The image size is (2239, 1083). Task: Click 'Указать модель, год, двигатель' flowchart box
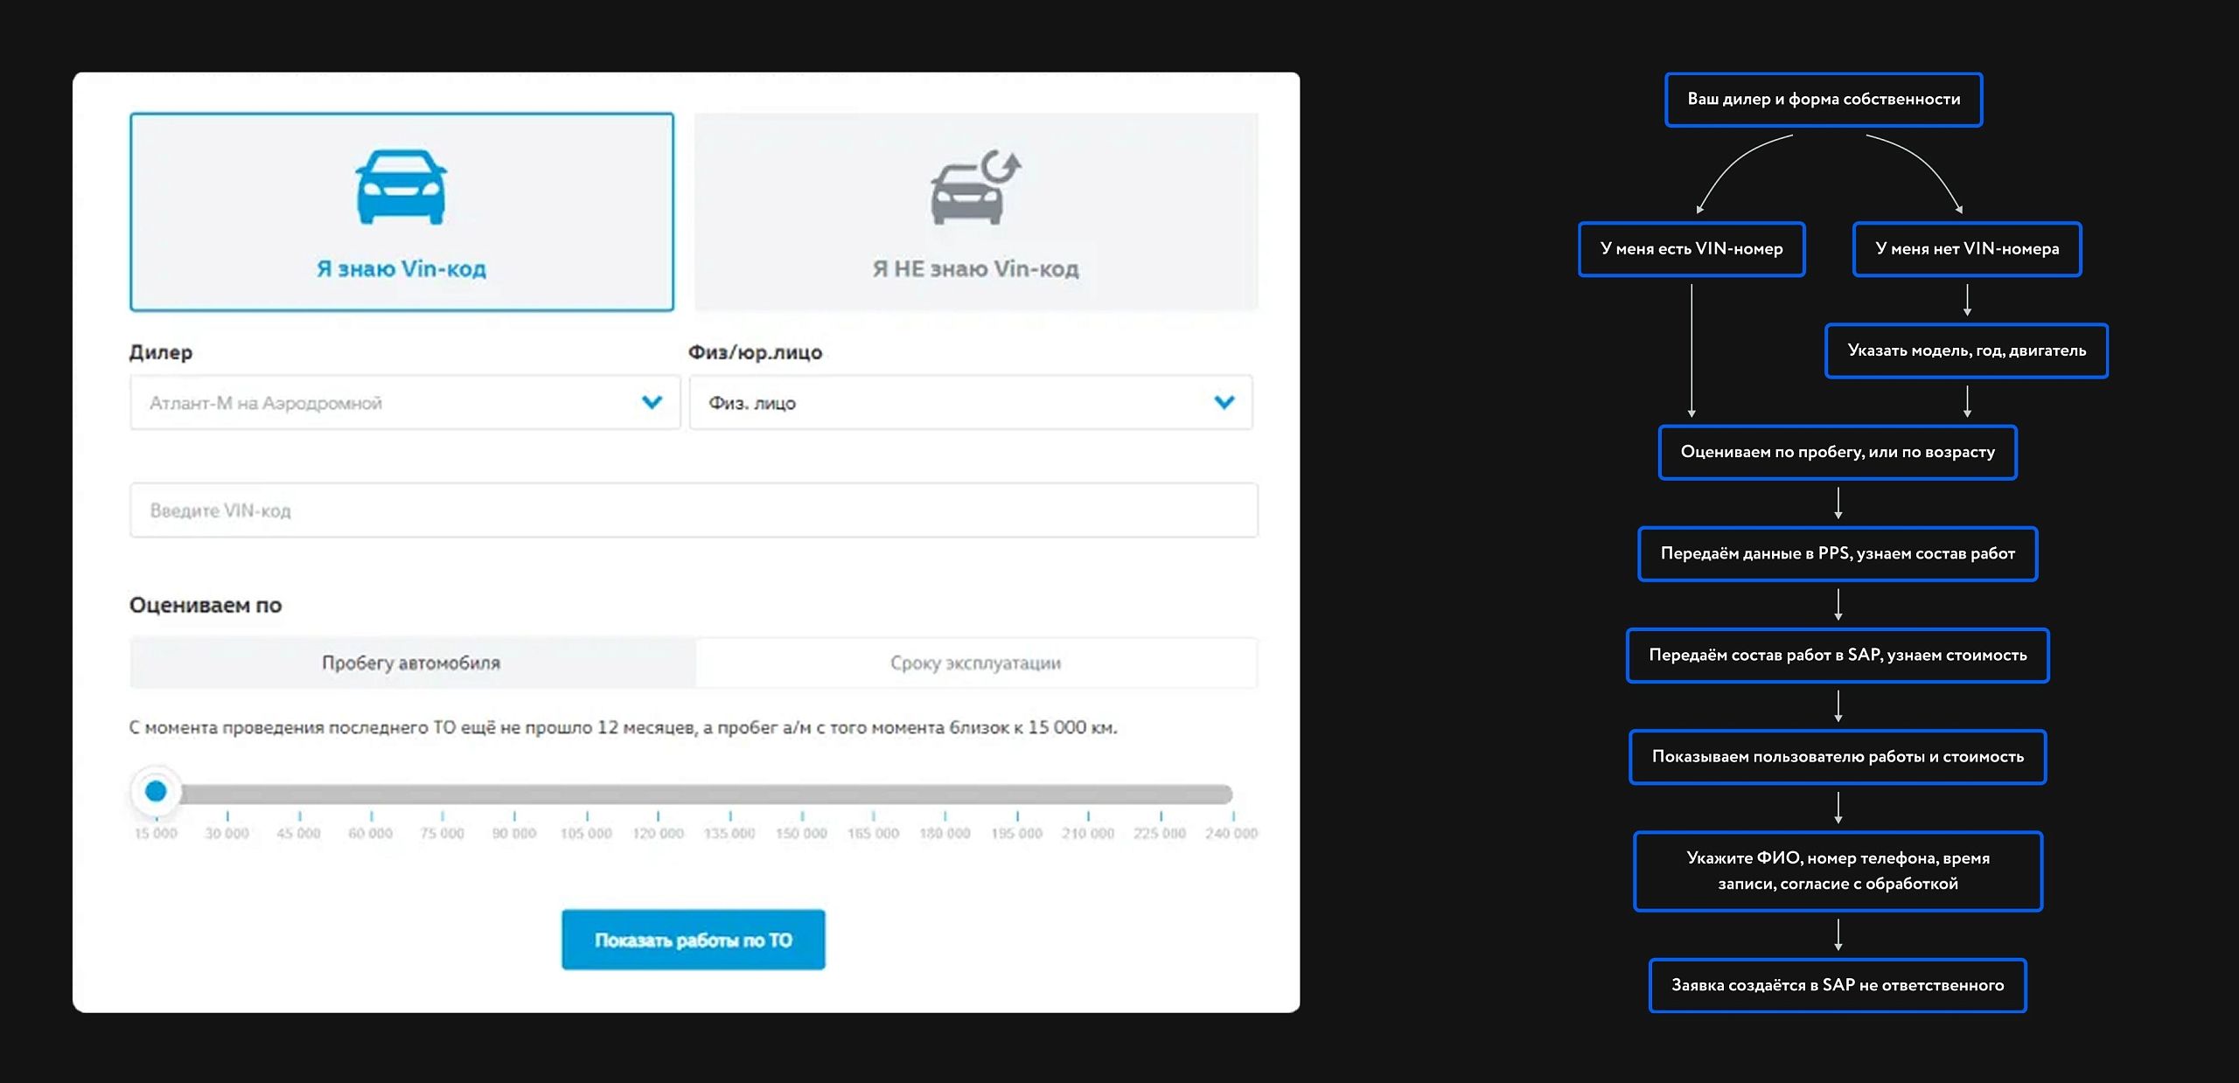coord(1966,351)
